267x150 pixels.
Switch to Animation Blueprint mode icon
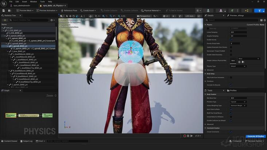coord(247,11)
